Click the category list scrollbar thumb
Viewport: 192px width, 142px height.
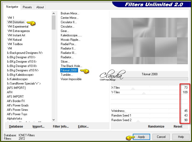coord(54,23)
